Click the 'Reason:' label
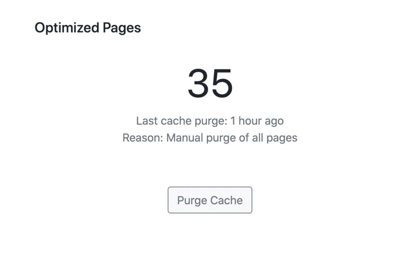 click(143, 138)
